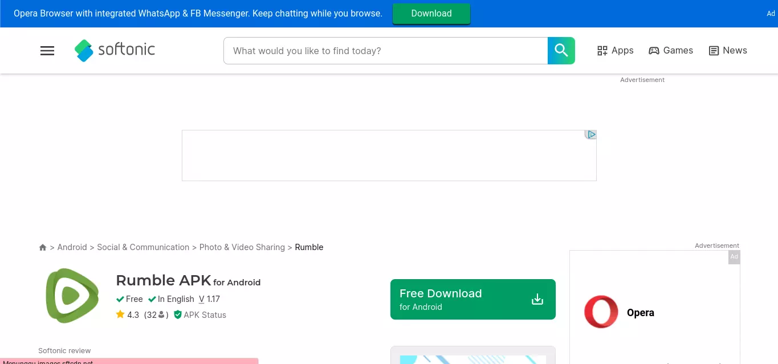
Task: Open the Games section
Action: tap(671, 51)
